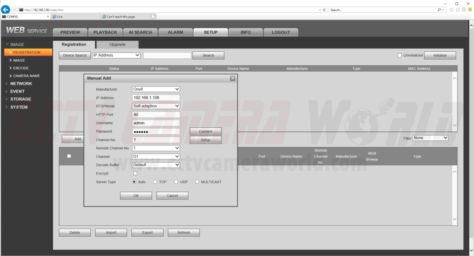Tick the Uninitialized checkbox

tap(399, 56)
